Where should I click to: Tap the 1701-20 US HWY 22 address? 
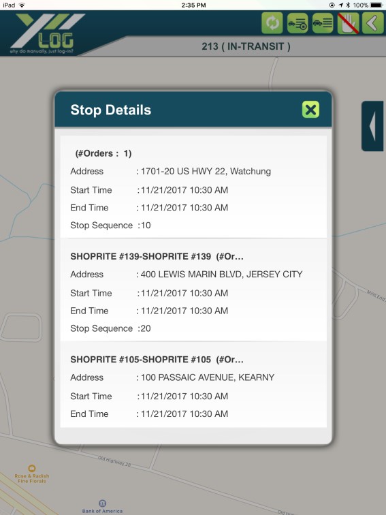point(206,171)
